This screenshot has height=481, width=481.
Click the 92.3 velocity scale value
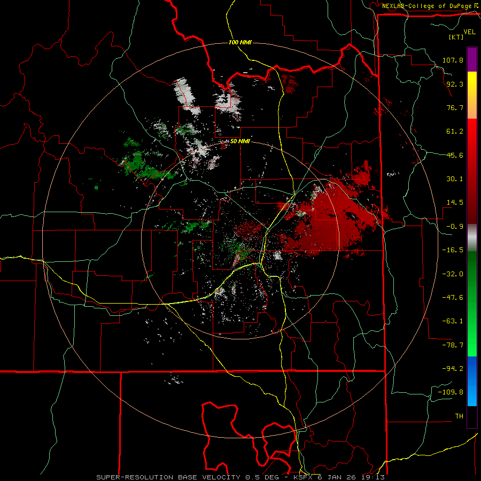(455, 84)
